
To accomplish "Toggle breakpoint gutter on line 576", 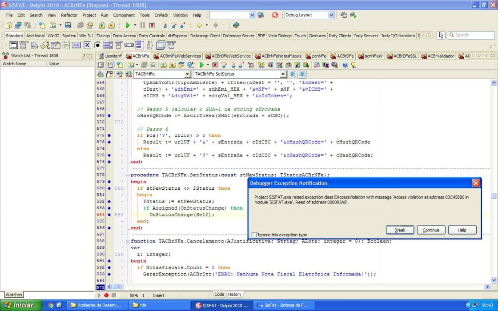I will pyautogui.click(x=109, y=162).
